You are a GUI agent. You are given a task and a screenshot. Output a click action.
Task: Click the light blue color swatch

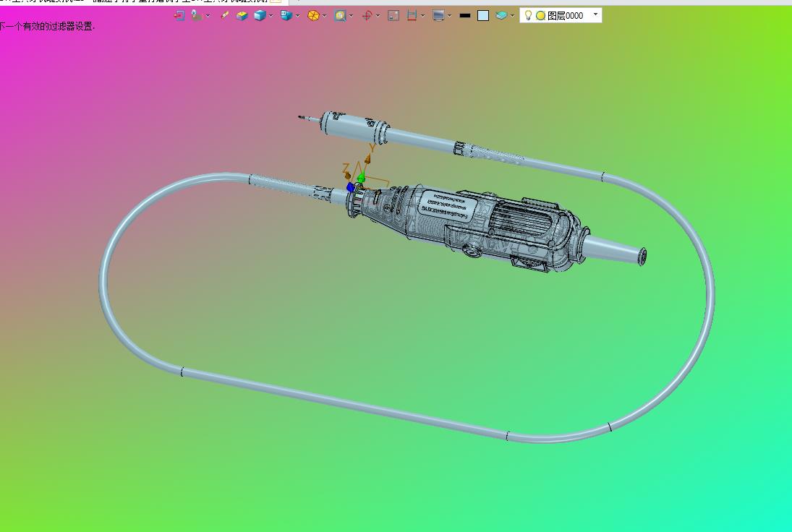coord(483,16)
